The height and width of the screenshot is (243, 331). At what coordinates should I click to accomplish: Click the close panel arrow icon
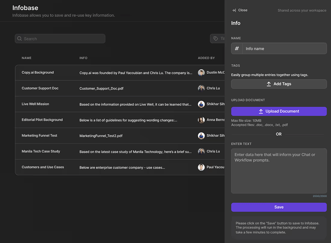pyautogui.click(x=234, y=10)
